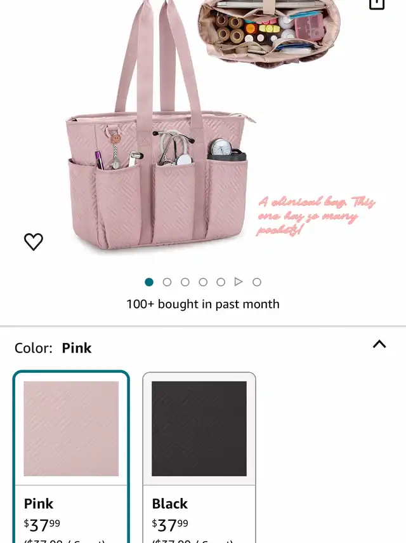Open the video slide play indicator
This screenshot has width=406, height=543.
coord(239,282)
